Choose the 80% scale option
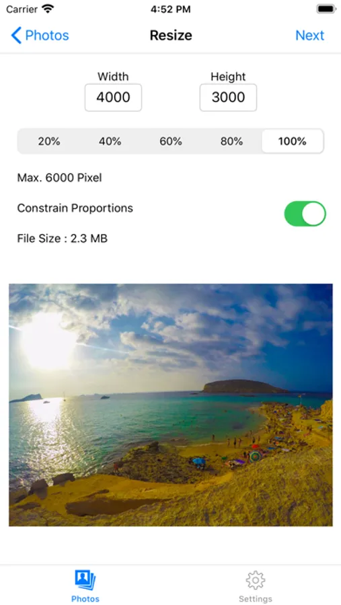The height and width of the screenshot is (605, 341). click(232, 141)
